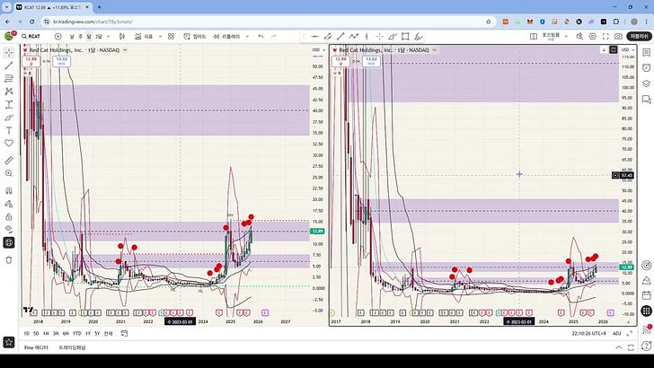Start bar replay with 리플레이 button
The image size is (654, 368).
point(227,36)
